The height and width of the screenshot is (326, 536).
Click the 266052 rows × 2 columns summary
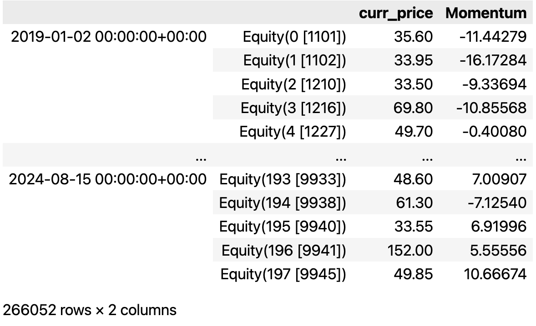tap(90, 310)
